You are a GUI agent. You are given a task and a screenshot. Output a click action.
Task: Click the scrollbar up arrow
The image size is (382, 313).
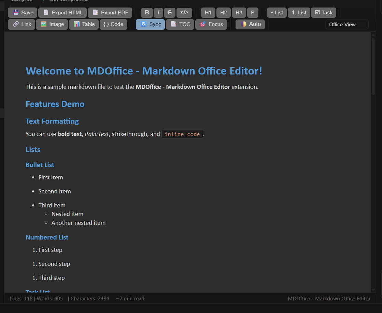373,35
